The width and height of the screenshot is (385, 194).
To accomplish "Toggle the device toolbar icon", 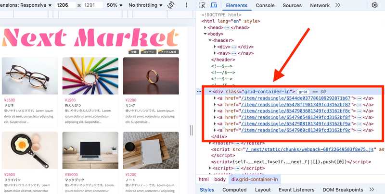I will coord(214,5).
